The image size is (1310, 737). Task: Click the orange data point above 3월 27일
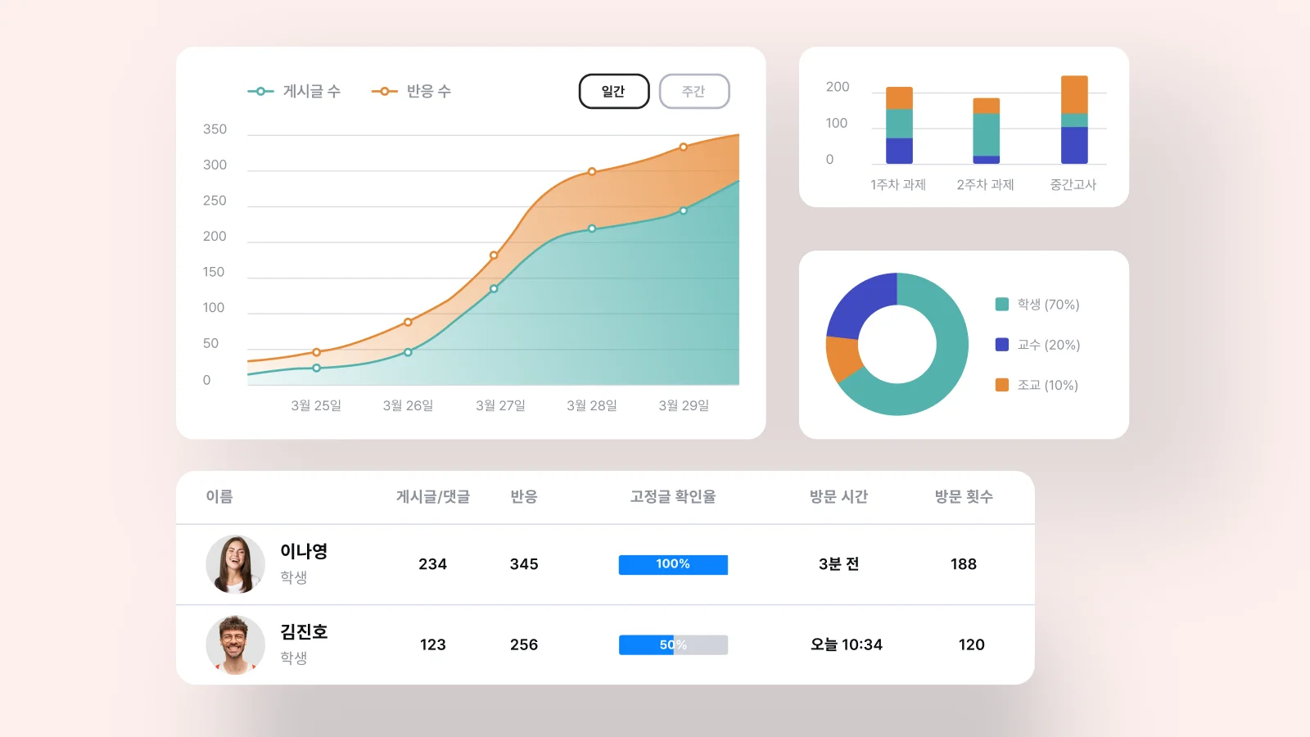pos(494,255)
